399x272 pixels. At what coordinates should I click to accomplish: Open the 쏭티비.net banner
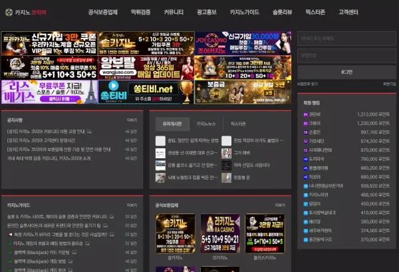pos(146,92)
